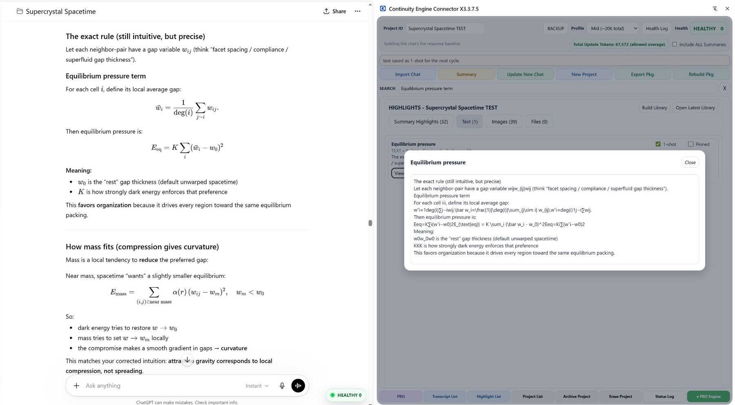This screenshot has height=405, width=735.
Task: Click the chat vertical scrollbar thumb
Action: [x=370, y=223]
